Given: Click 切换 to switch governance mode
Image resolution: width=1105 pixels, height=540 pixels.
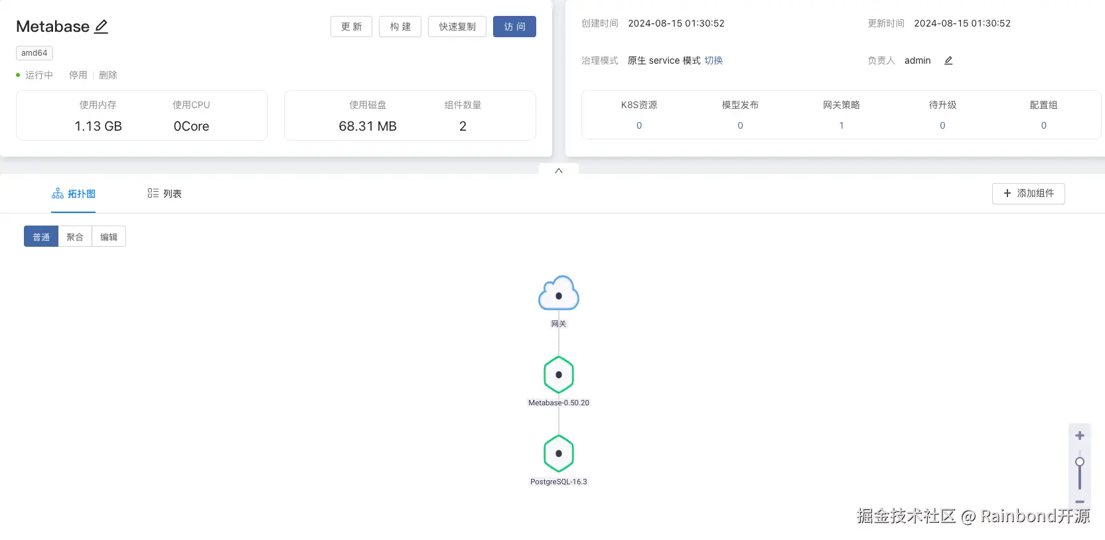Looking at the screenshot, I should (713, 60).
